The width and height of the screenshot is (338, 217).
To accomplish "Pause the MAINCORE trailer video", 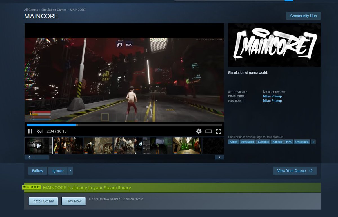I will 30,131.
